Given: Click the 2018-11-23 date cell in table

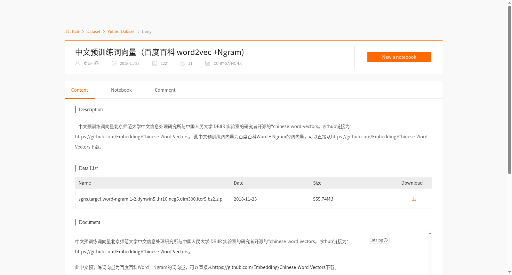Looking at the screenshot, I should (245, 199).
